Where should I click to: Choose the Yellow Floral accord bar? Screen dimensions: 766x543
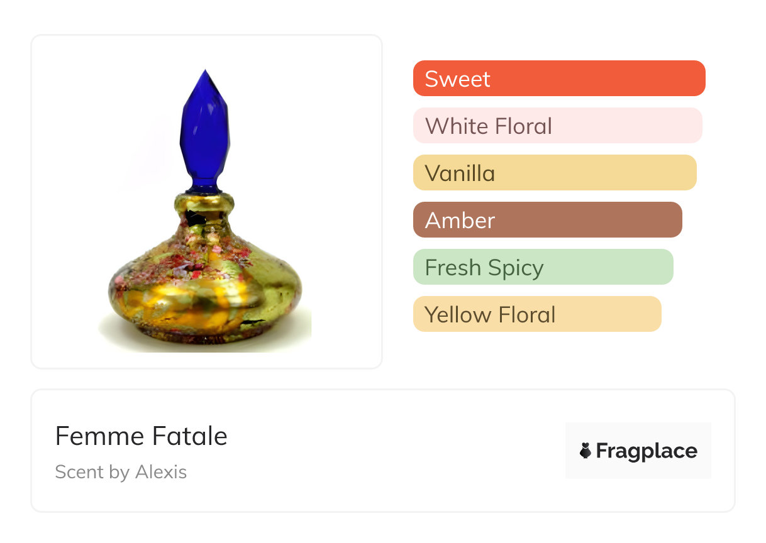pyautogui.click(x=537, y=314)
